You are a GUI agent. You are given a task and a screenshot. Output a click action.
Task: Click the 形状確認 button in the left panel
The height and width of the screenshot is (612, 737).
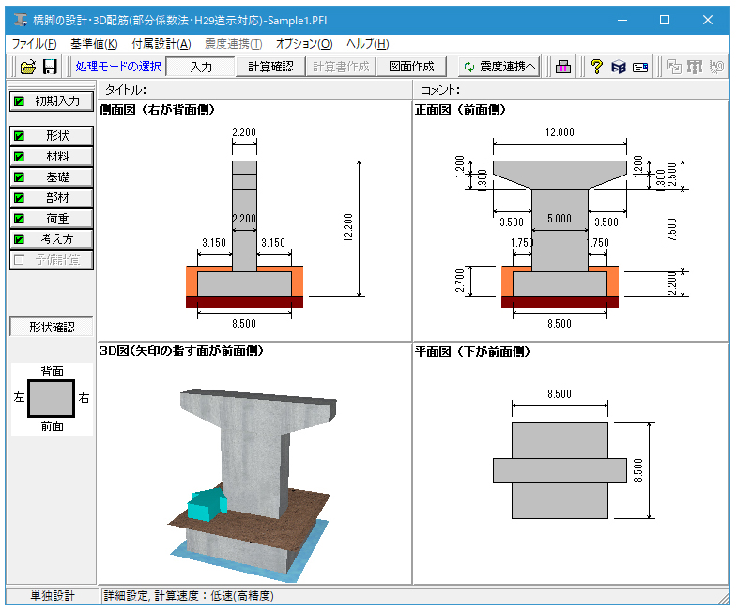click(52, 328)
